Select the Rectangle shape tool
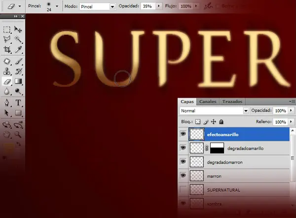This screenshot has height=218, width=296. click(x=18, y=112)
